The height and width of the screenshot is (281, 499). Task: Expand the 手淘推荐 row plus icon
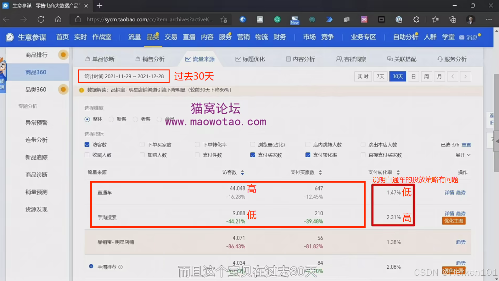click(91, 266)
